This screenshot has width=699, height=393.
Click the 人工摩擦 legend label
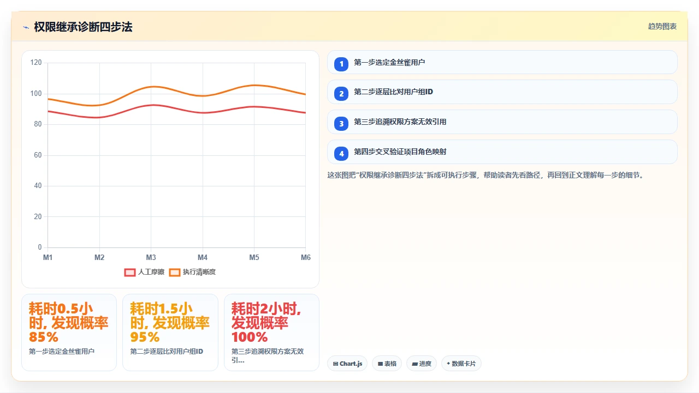pos(151,272)
